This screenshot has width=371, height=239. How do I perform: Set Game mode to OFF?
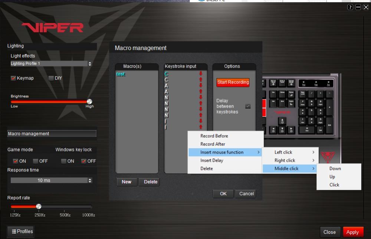[x=36, y=161]
